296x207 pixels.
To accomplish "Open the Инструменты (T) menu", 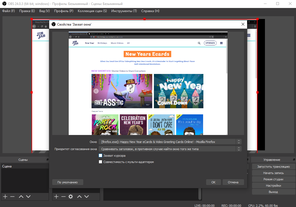I will (x=124, y=11).
